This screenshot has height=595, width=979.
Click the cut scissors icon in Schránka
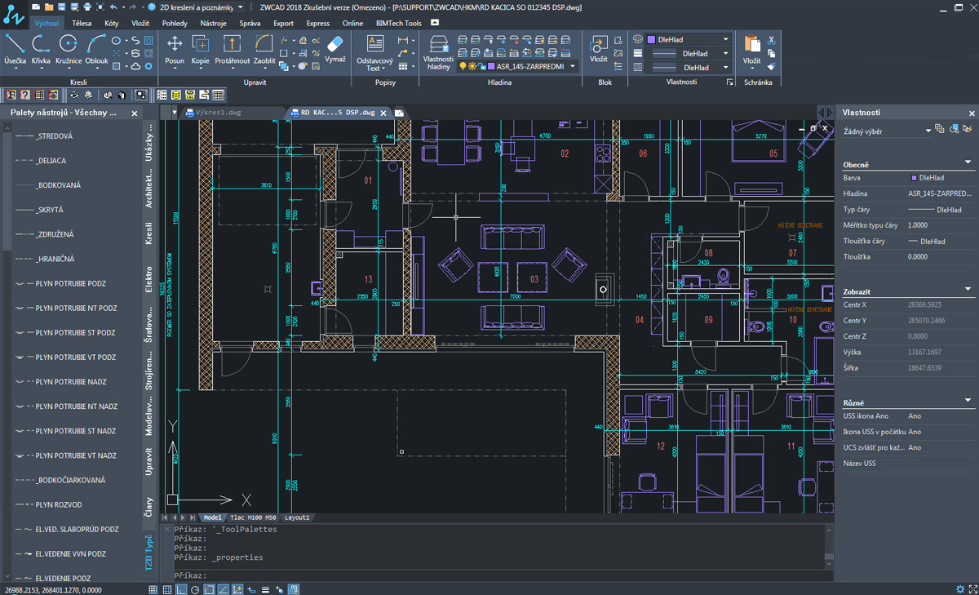click(771, 39)
